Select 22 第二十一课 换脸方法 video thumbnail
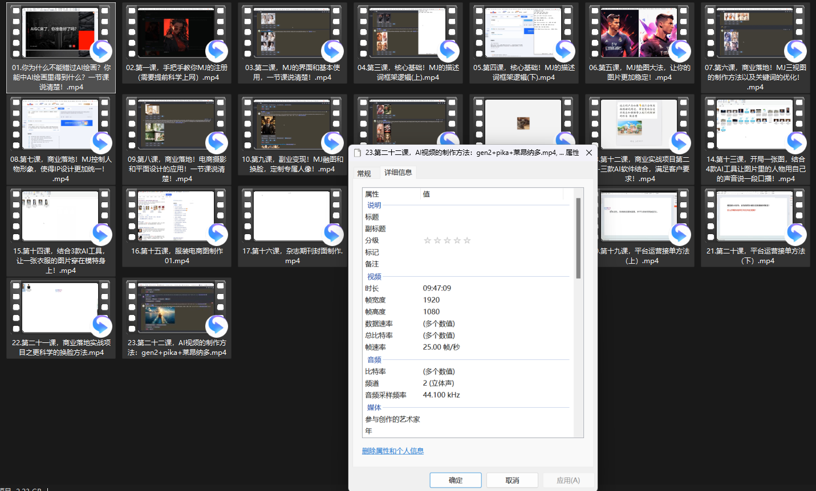This screenshot has height=491, width=816. click(61, 308)
